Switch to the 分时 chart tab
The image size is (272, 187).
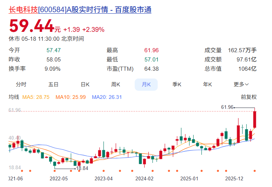pos(21,84)
